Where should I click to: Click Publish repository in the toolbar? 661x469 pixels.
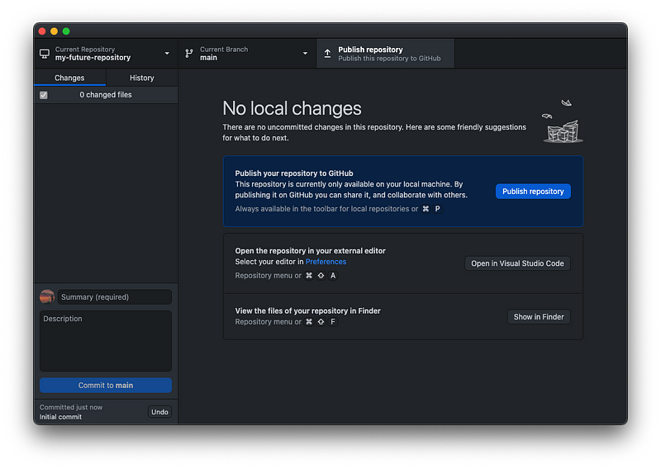tap(385, 54)
